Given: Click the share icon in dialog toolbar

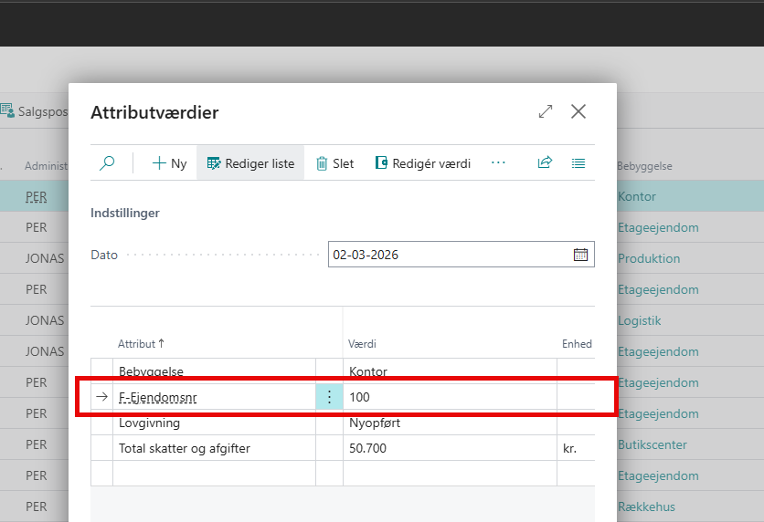Looking at the screenshot, I should tap(545, 162).
